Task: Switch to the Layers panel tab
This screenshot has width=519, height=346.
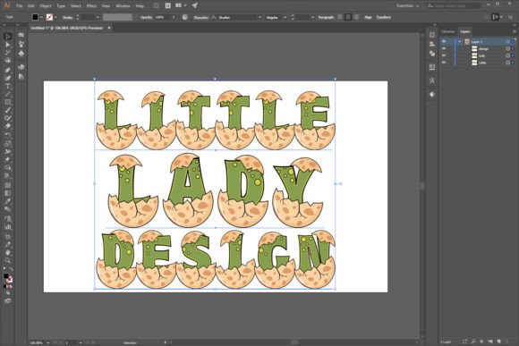Action: click(x=465, y=32)
